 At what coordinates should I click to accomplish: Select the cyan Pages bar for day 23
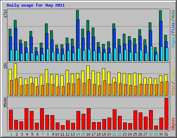[125, 55]
